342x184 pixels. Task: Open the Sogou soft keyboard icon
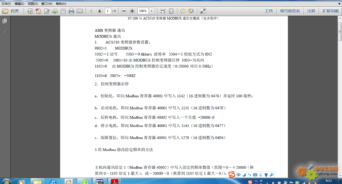(x=255, y=175)
